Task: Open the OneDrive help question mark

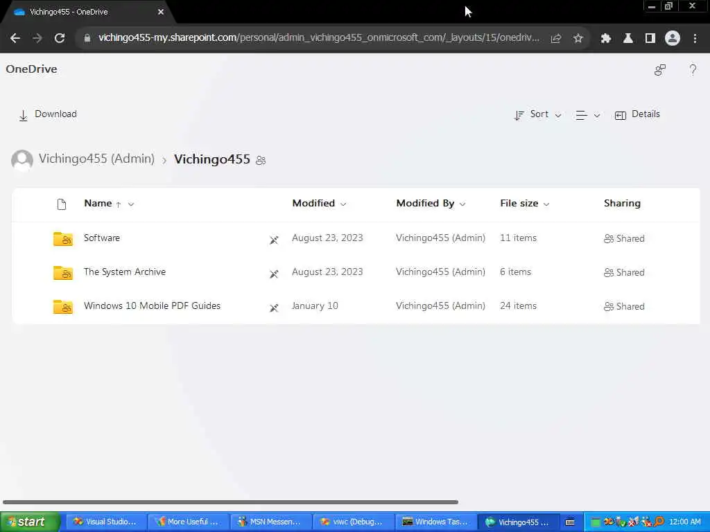Action: [693, 70]
